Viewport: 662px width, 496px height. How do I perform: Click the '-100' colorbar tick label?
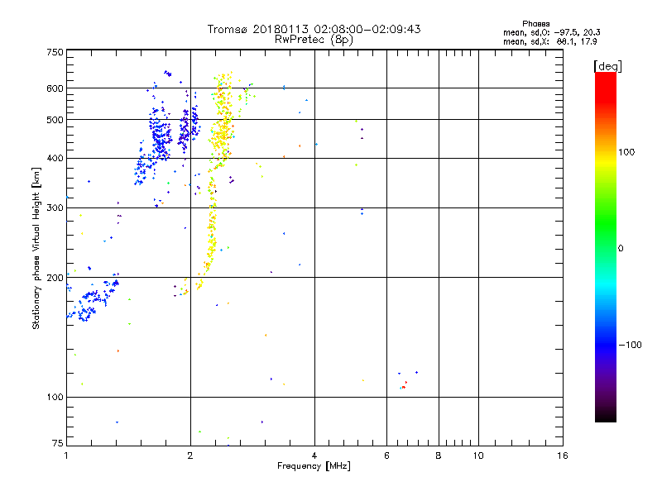point(630,345)
